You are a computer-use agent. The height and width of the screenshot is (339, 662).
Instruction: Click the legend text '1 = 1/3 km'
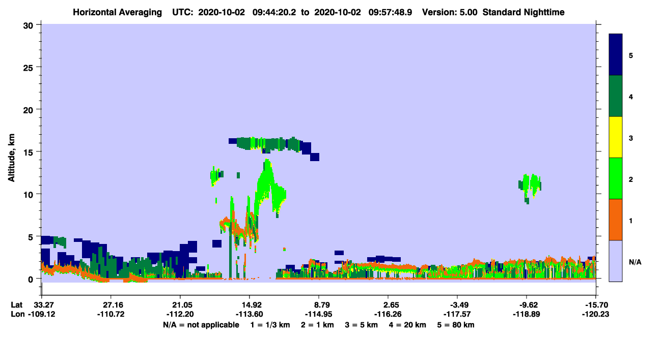[269, 325]
